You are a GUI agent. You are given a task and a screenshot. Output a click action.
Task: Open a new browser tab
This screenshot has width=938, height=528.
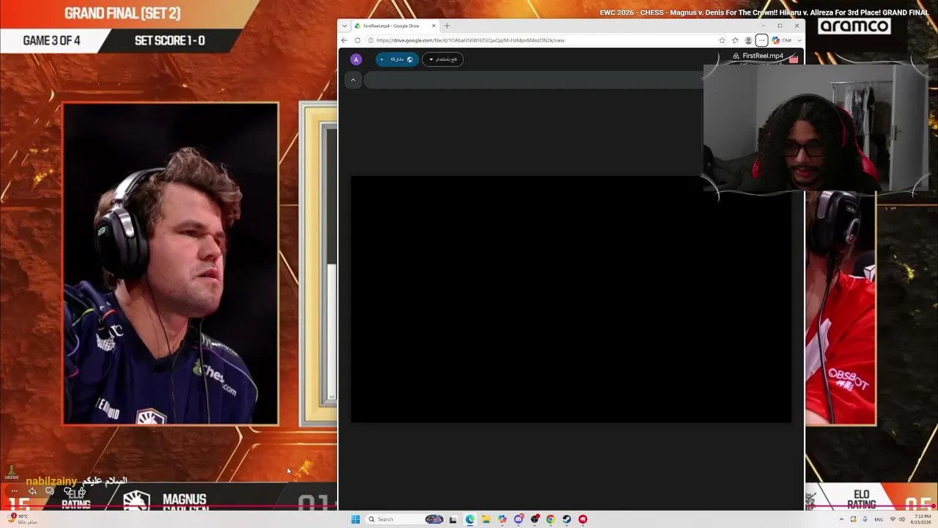pyautogui.click(x=447, y=26)
